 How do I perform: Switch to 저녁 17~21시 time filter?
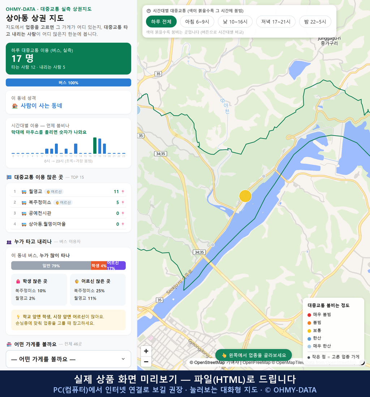click(x=276, y=22)
